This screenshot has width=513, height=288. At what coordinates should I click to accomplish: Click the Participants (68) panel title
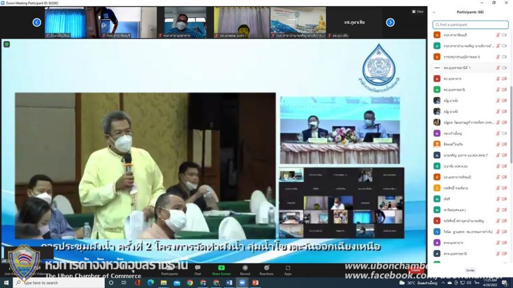tap(470, 12)
